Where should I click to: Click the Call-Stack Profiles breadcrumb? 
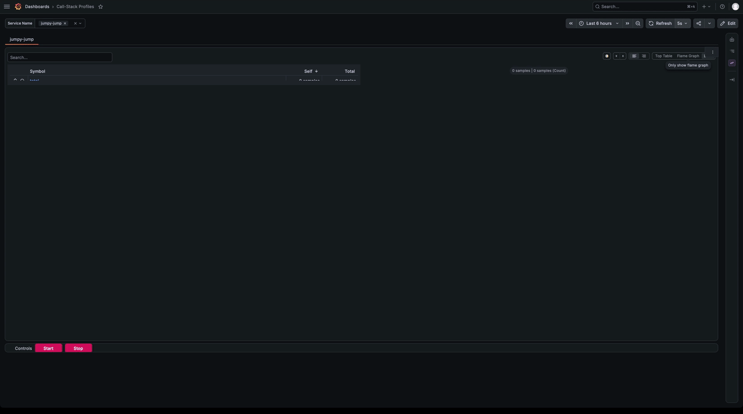[x=75, y=6]
